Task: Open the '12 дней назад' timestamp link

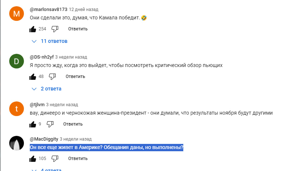Action: click(84, 9)
